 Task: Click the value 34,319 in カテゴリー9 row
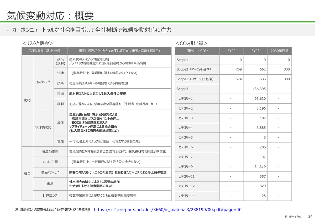coord(260,167)
